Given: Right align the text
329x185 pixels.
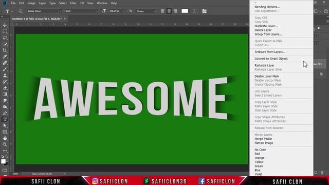Looking at the screenshot, I should tap(175, 11).
